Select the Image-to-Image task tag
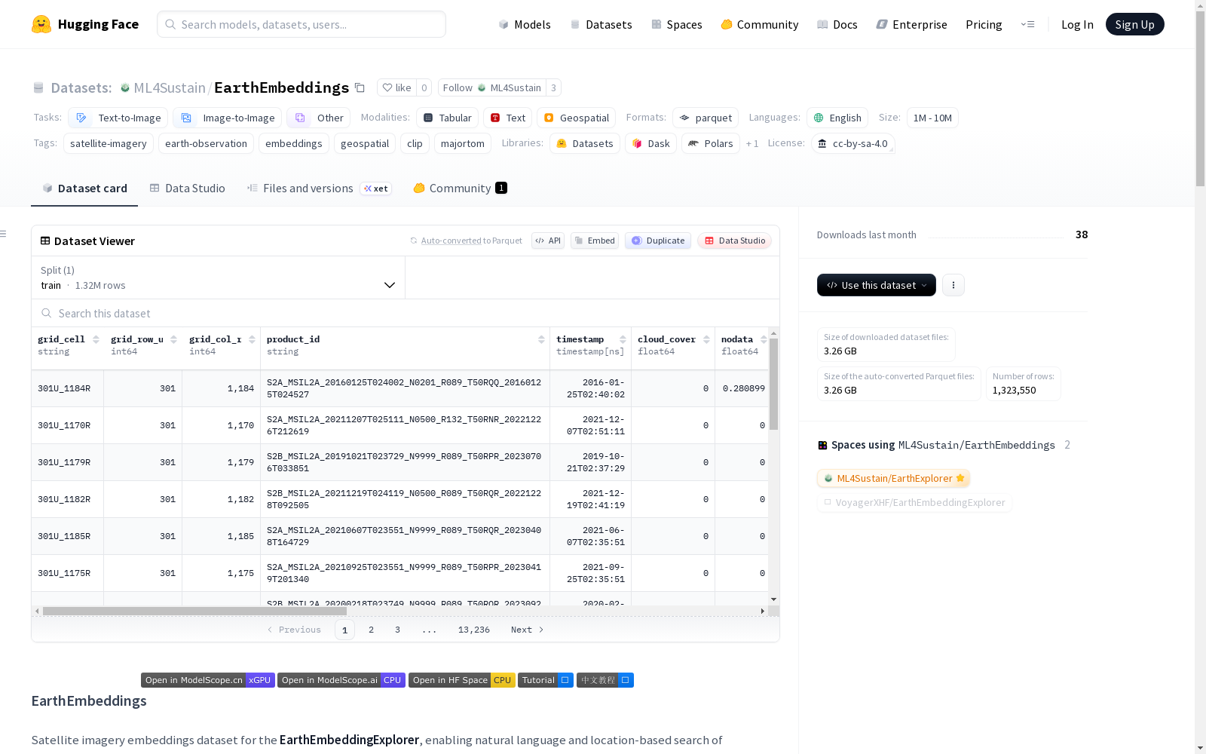1206x754 pixels. click(x=227, y=118)
